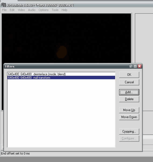Minimize the Filters dialog
This screenshot has height=162, width=153.
coord(131,66)
